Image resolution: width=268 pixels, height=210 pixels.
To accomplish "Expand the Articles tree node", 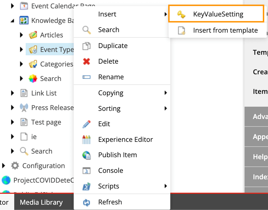I will [21, 35].
